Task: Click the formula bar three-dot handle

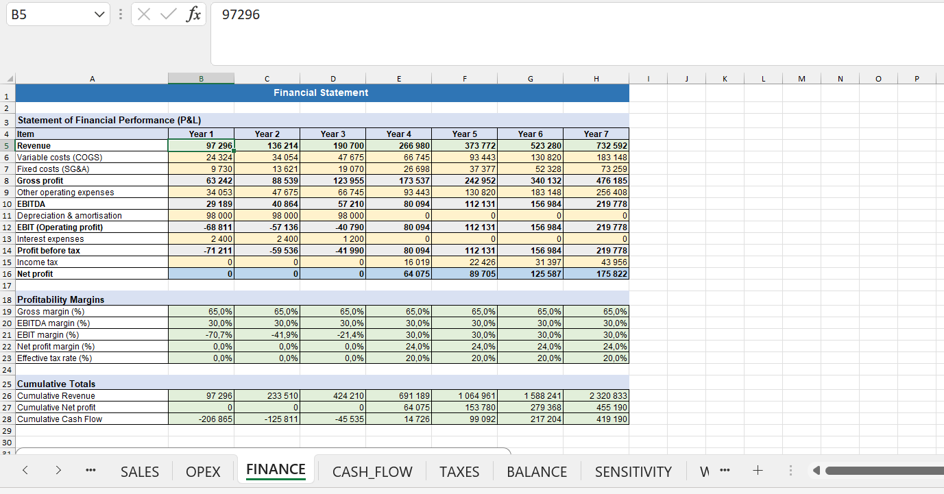Action: (121, 14)
